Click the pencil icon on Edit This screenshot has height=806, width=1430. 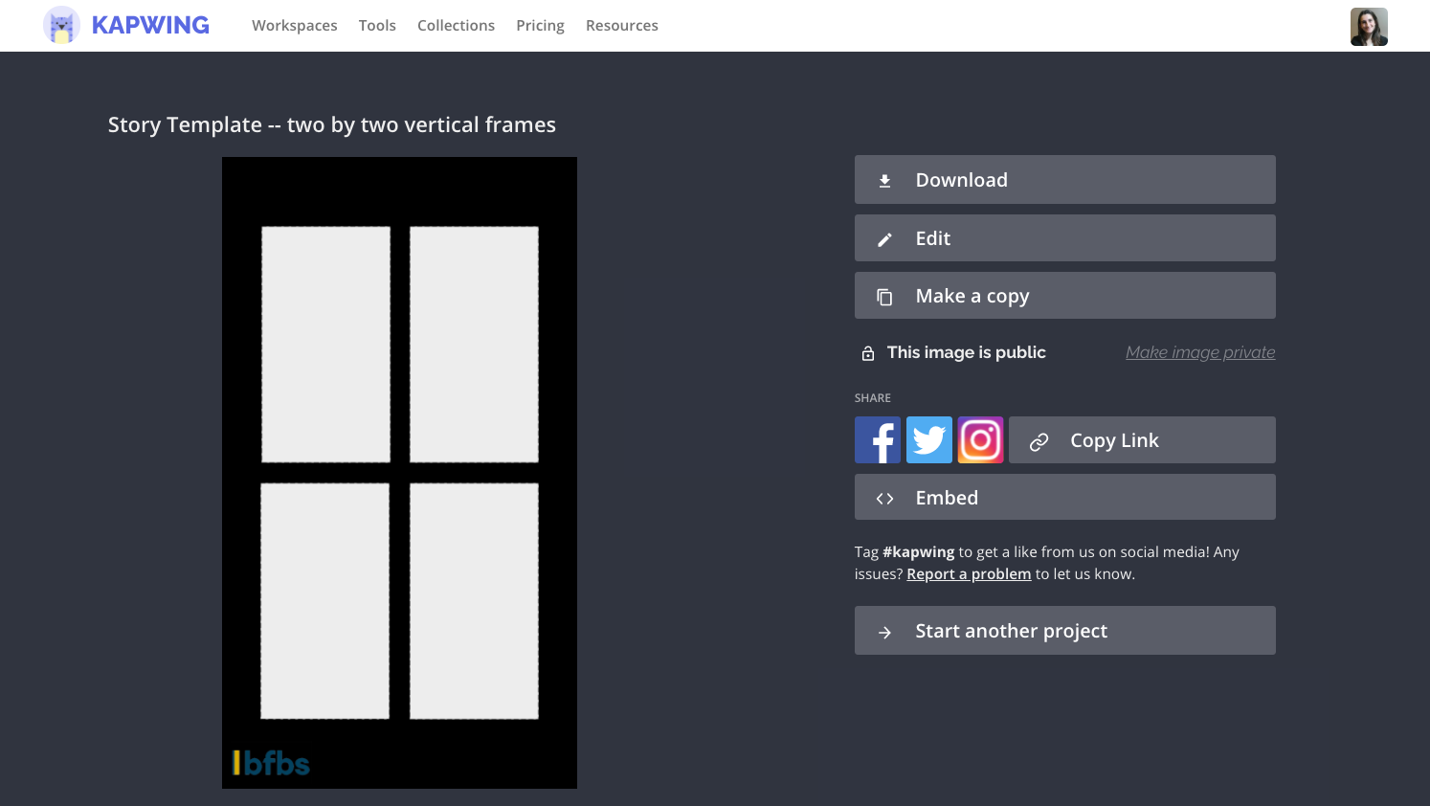pyautogui.click(x=884, y=239)
